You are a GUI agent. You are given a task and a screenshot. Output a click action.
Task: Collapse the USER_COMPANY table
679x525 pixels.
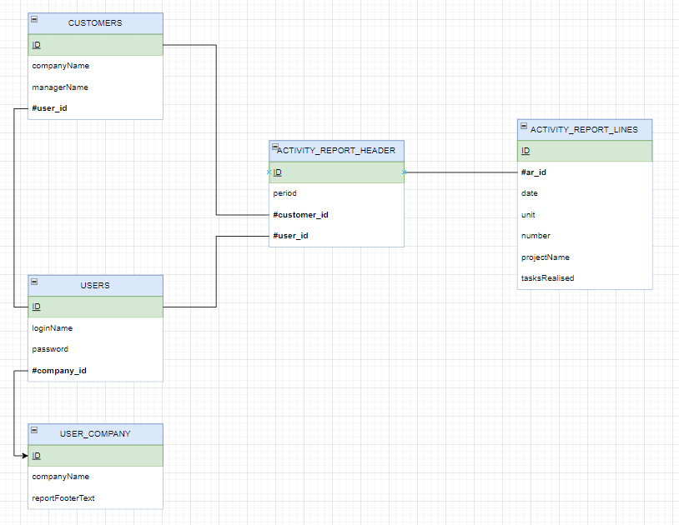coord(34,429)
